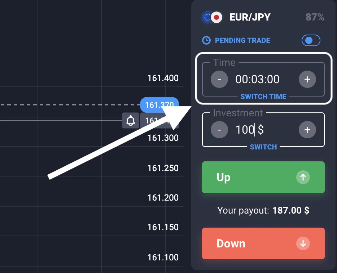This screenshot has height=273, width=337.
Task: Click the Switch link under Investment
Action: click(x=263, y=147)
